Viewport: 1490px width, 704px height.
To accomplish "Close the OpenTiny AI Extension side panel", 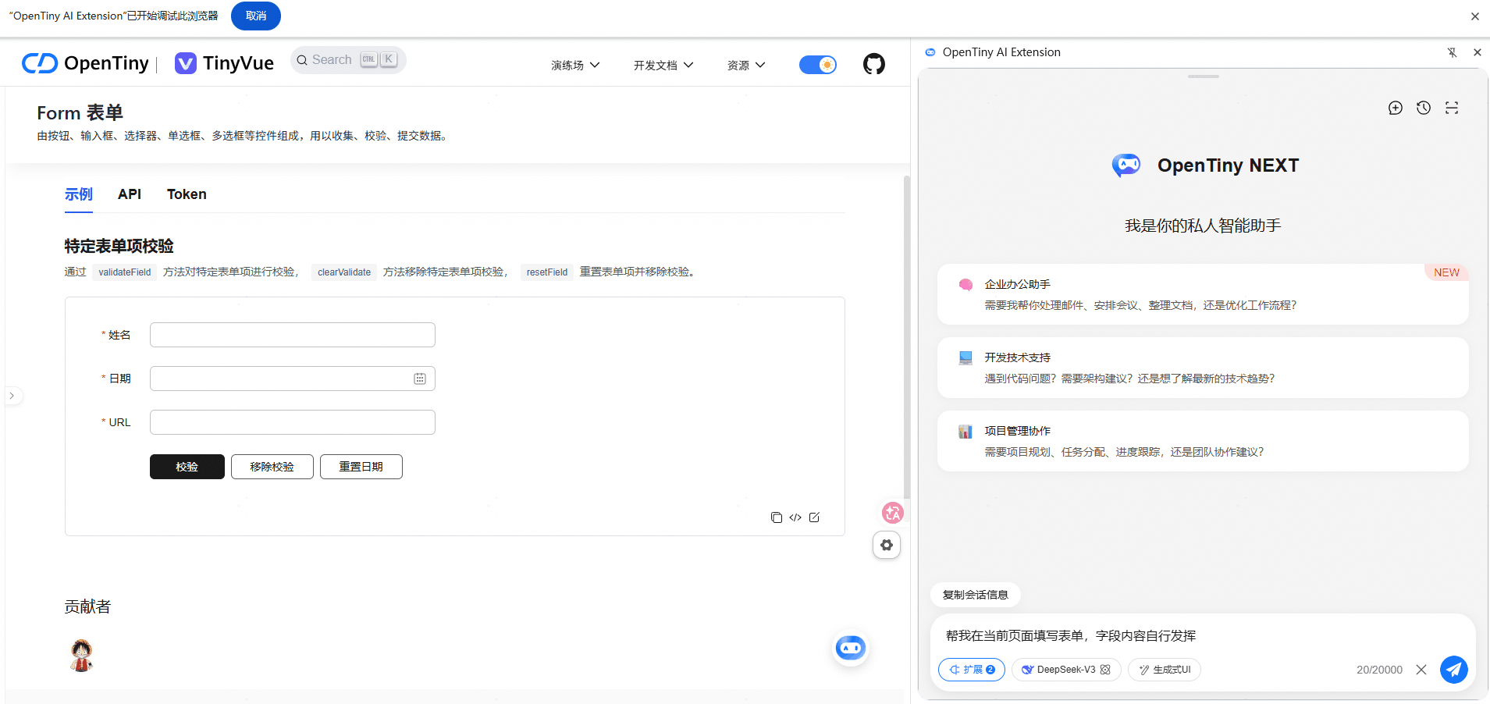I will [1478, 52].
